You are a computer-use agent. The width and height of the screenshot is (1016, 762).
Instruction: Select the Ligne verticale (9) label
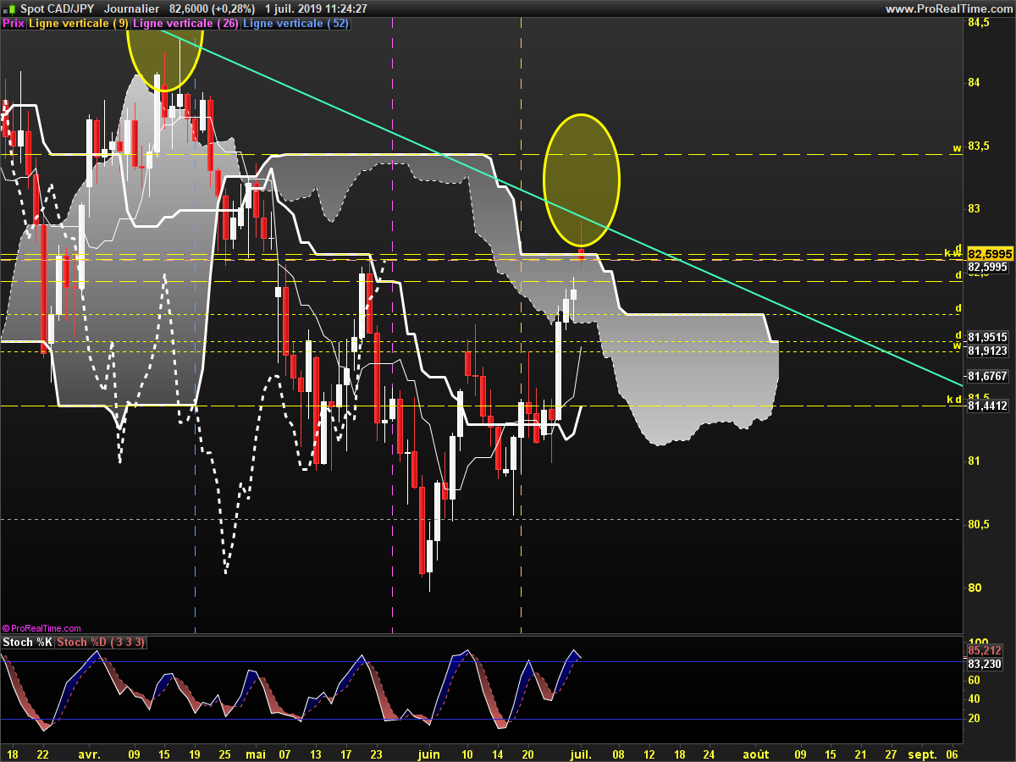point(79,24)
